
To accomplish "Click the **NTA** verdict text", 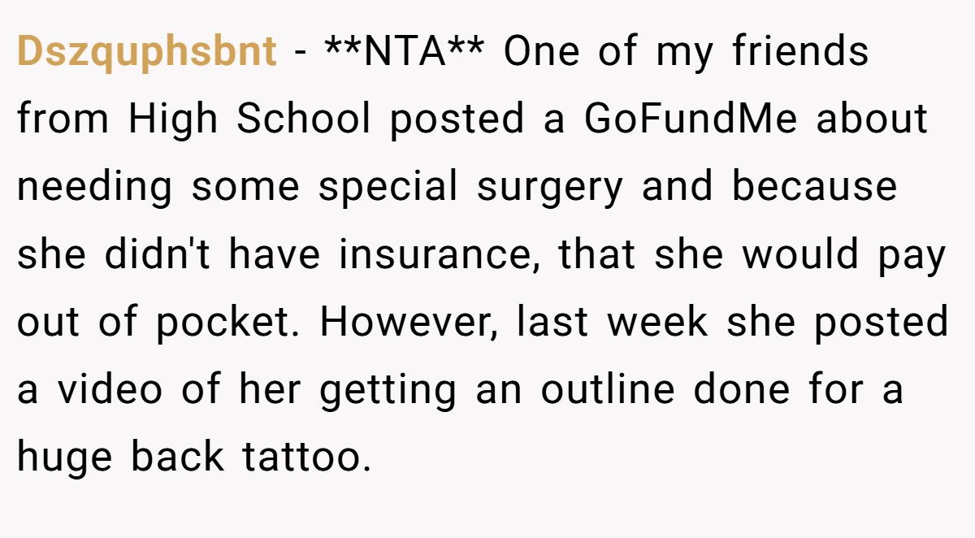I will [x=405, y=50].
